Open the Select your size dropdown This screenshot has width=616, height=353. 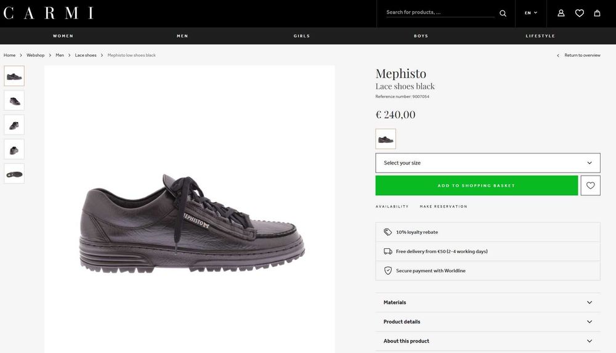(487, 163)
